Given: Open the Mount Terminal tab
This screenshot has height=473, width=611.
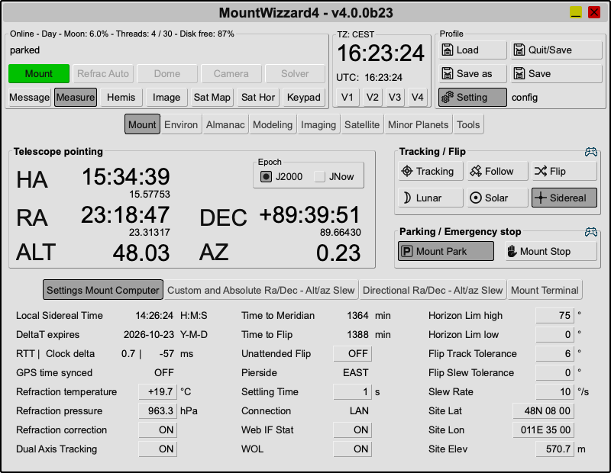Looking at the screenshot, I should point(545,290).
